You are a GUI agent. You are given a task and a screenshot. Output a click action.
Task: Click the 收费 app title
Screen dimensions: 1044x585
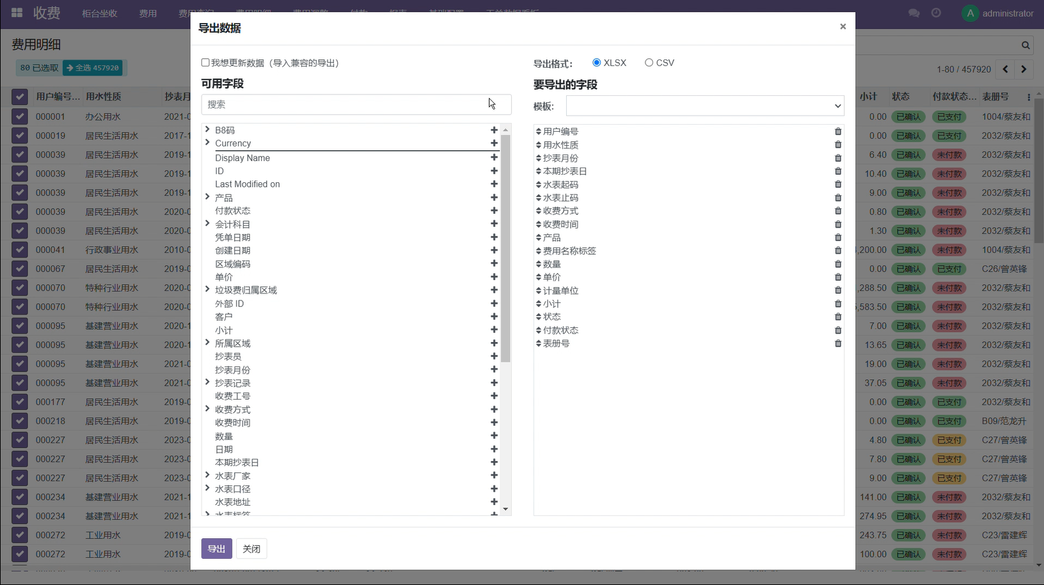point(47,13)
